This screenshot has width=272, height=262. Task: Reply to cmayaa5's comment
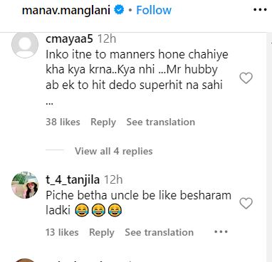click(x=103, y=122)
